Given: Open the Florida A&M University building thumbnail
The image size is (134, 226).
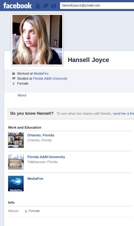Looking at the screenshot, I should click(16, 162).
